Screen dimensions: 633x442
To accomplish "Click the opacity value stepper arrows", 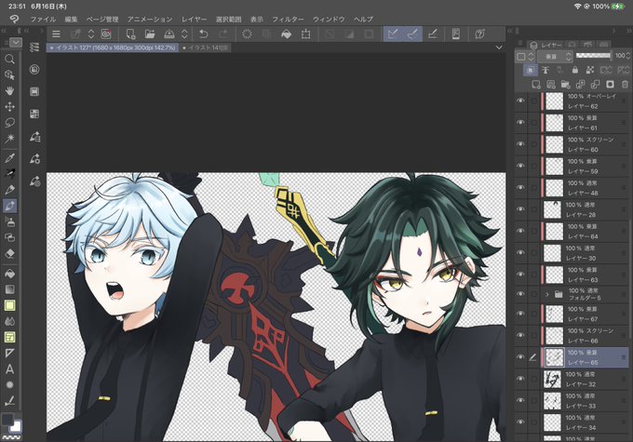I will (628, 56).
